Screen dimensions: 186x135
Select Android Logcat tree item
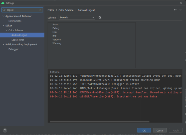[22, 35]
